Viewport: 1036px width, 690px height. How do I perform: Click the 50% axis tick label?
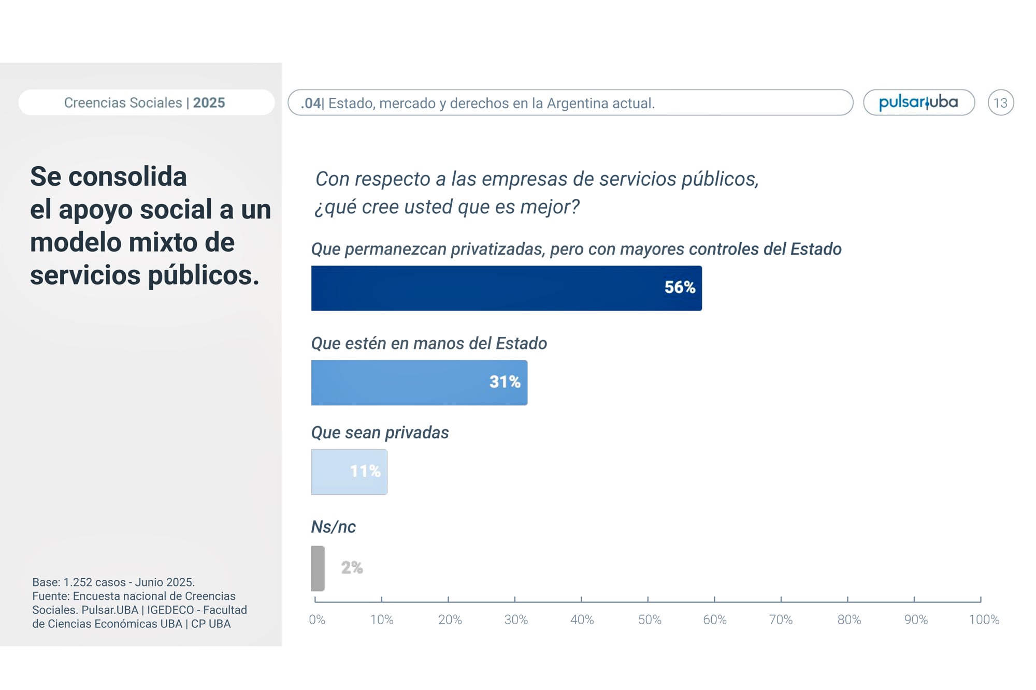pos(649,620)
